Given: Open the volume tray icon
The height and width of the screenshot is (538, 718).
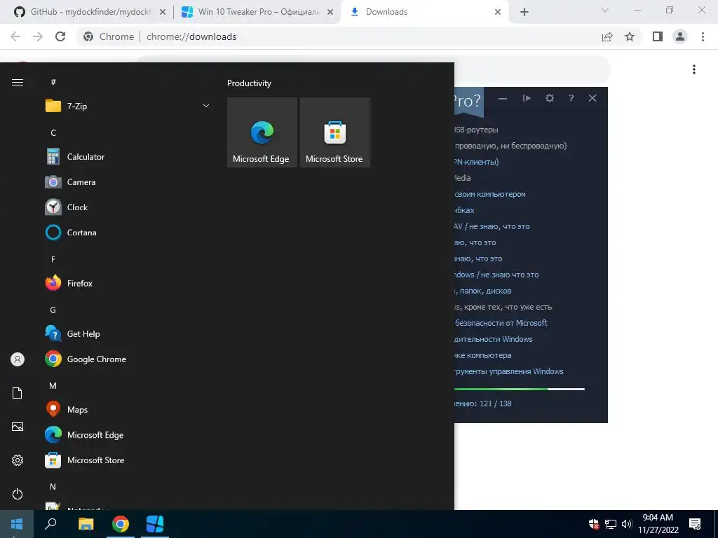Looking at the screenshot, I should click(x=627, y=524).
